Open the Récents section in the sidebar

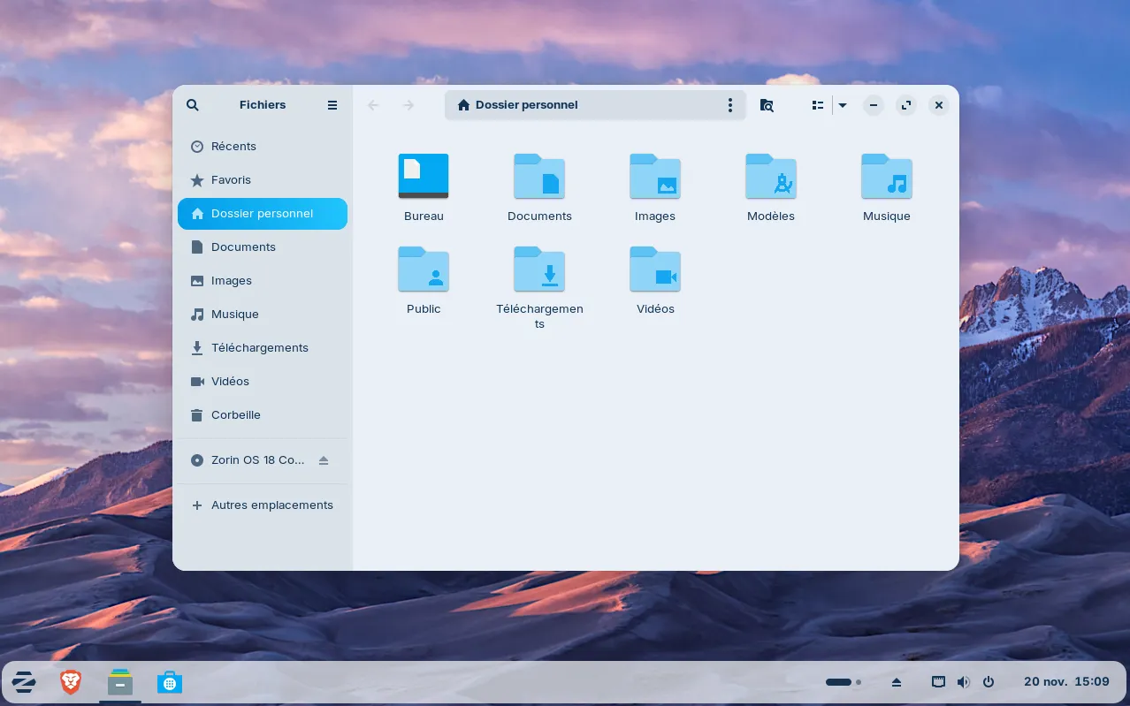coord(233,147)
